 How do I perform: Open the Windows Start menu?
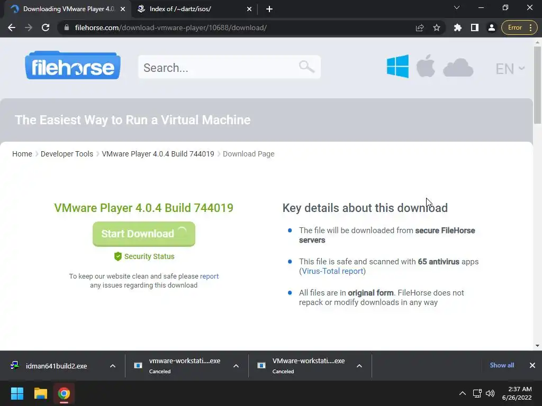coord(17,393)
